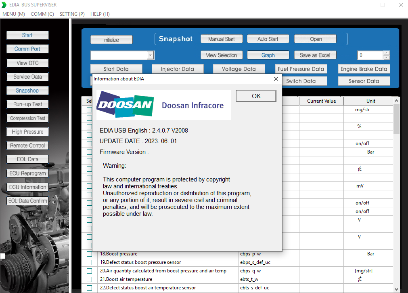Click the Snapshot Open button
The image size is (408, 293).
[x=315, y=39]
